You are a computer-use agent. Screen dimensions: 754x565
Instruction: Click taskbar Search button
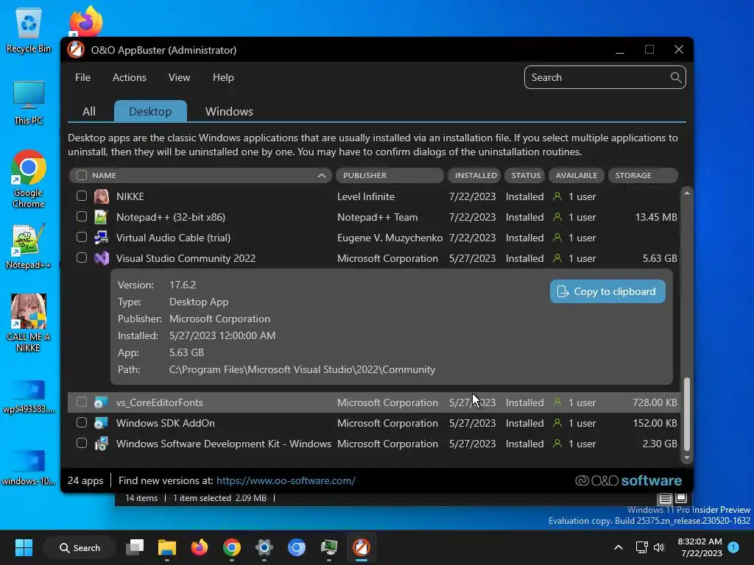pyautogui.click(x=80, y=547)
